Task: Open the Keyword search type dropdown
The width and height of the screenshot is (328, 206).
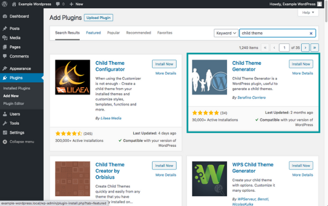Action: click(226, 33)
